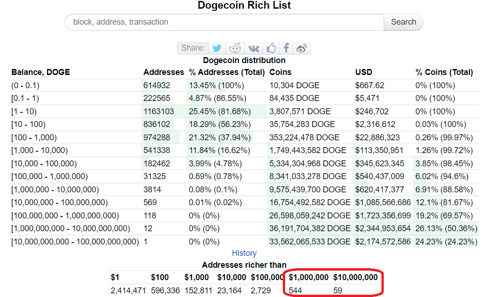The height and width of the screenshot is (297, 487).
Task: Click the '$10,000,000' richer-than column header
Action: click(355, 277)
